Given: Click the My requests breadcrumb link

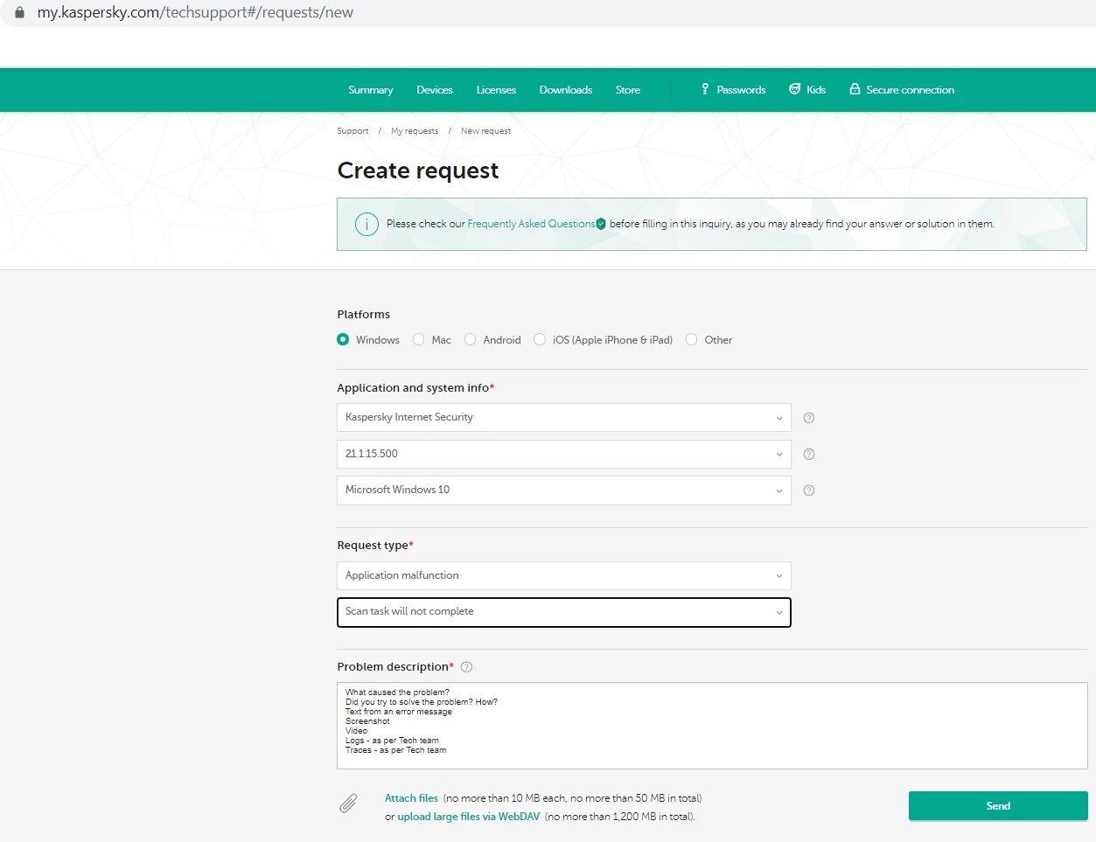Looking at the screenshot, I should pyautogui.click(x=415, y=131).
